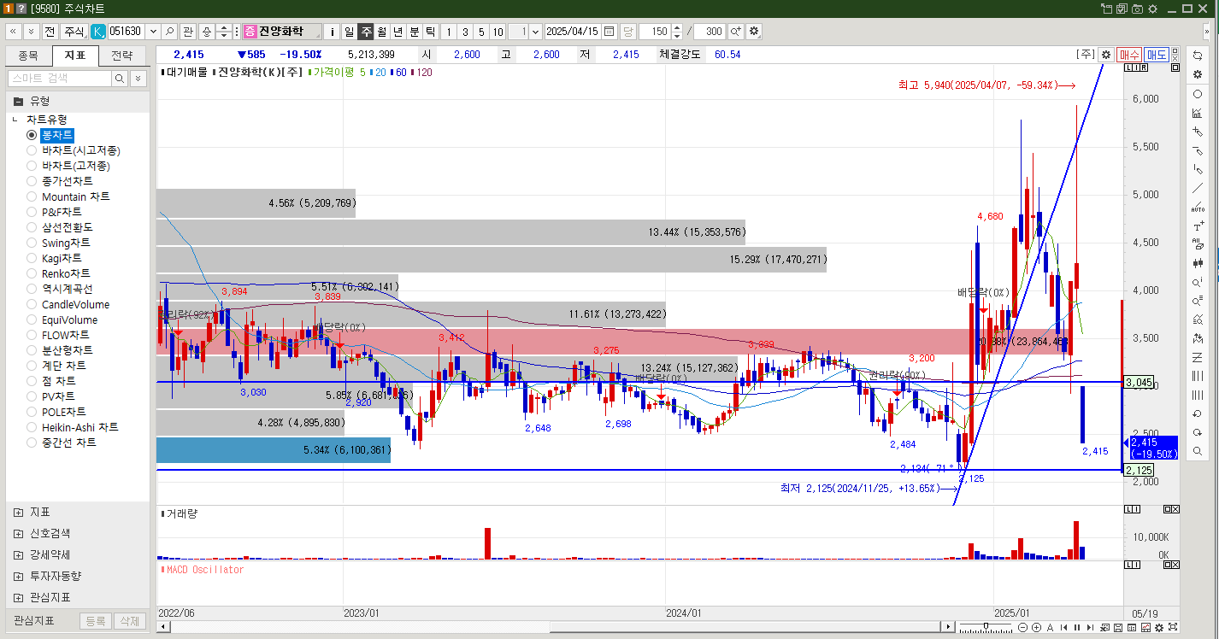Open stock code 051630 dropdown

coord(153,32)
